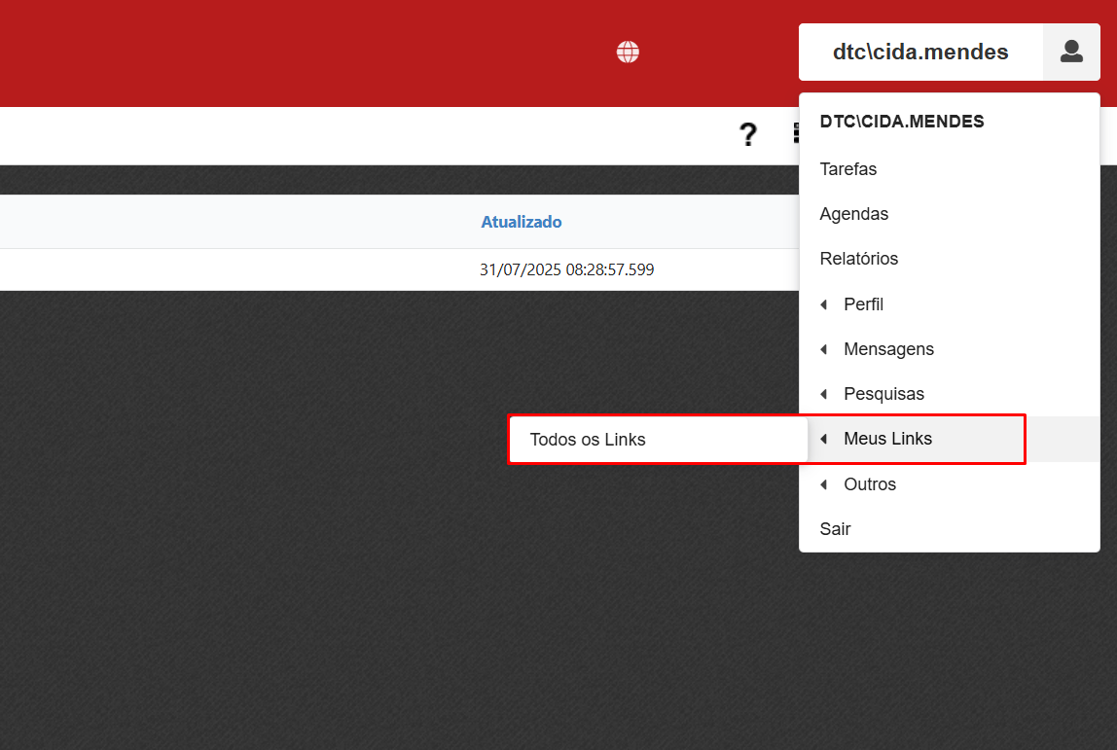Expand the Perfil submenu
The height and width of the screenshot is (750, 1117).
(863, 304)
